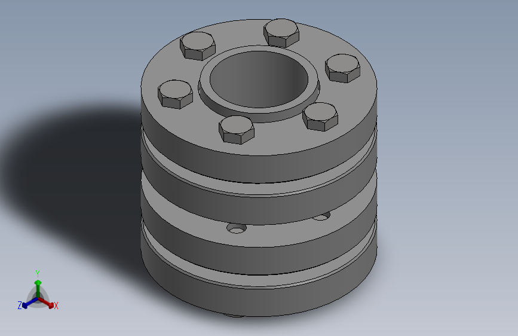Select the fully visible small hole on middle flange
The height and width of the screenshot is (336, 518).
pos(237,228)
